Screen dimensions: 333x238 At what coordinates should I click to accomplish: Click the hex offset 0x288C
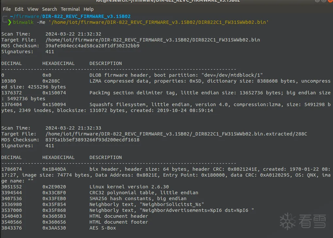[x=51, y=81]
